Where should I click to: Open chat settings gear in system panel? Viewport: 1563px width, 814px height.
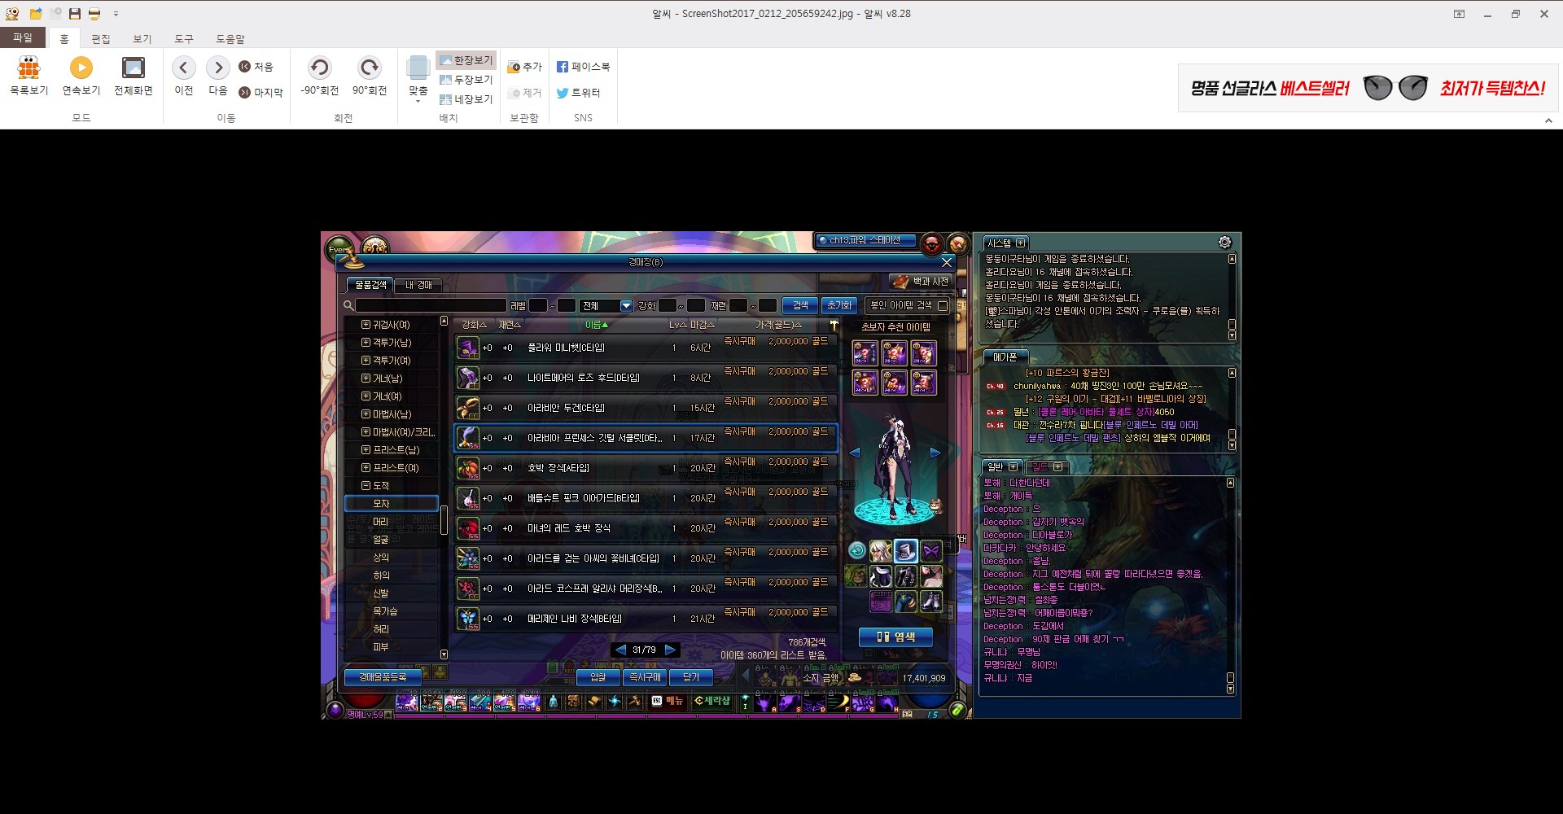coord(1224,243)
